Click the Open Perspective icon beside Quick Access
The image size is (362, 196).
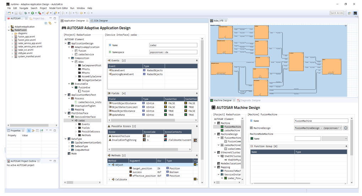349,13
